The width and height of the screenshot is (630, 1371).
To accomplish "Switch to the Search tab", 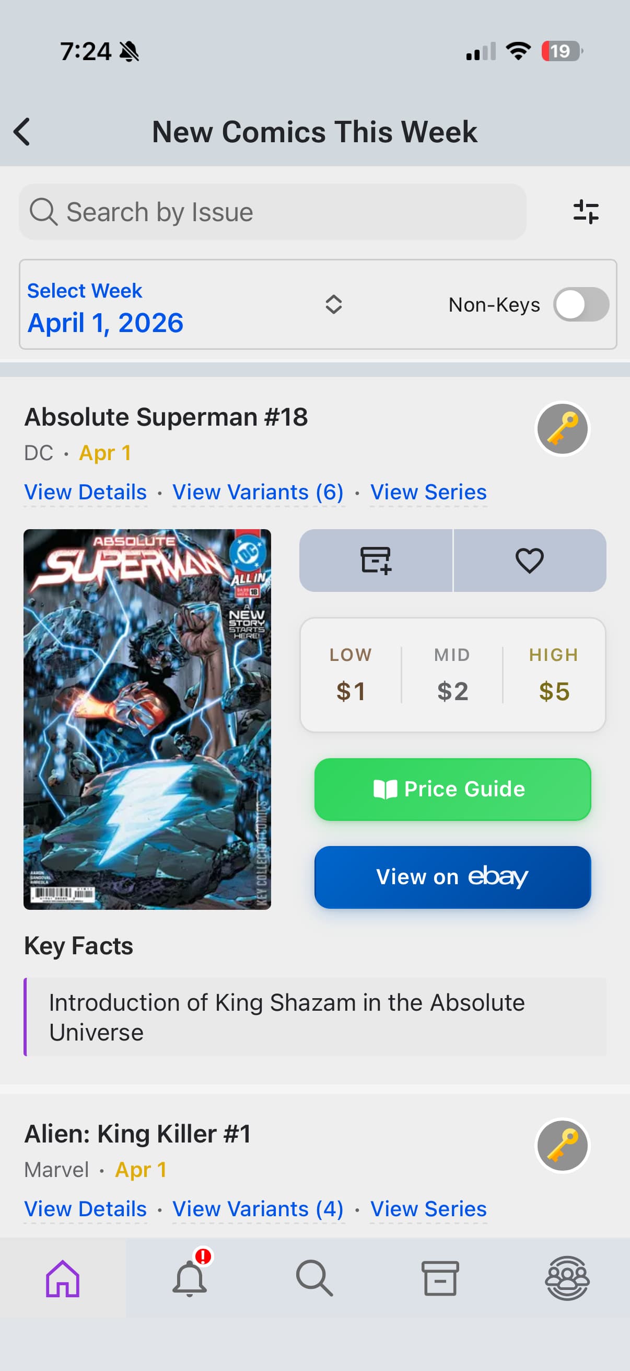I will (x=314, y=1278).
